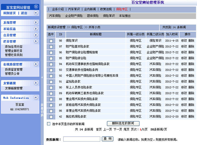The width and height of the screenshot is (197, 145).
Task: Collapse the 在线投保管理 section arrow
Action: (36, 64)
